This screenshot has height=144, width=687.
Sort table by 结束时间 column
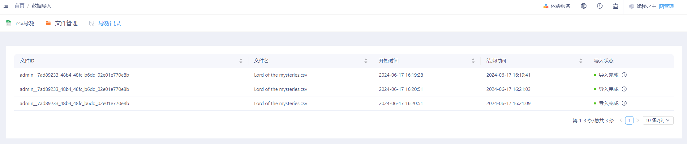click(581, 61)
